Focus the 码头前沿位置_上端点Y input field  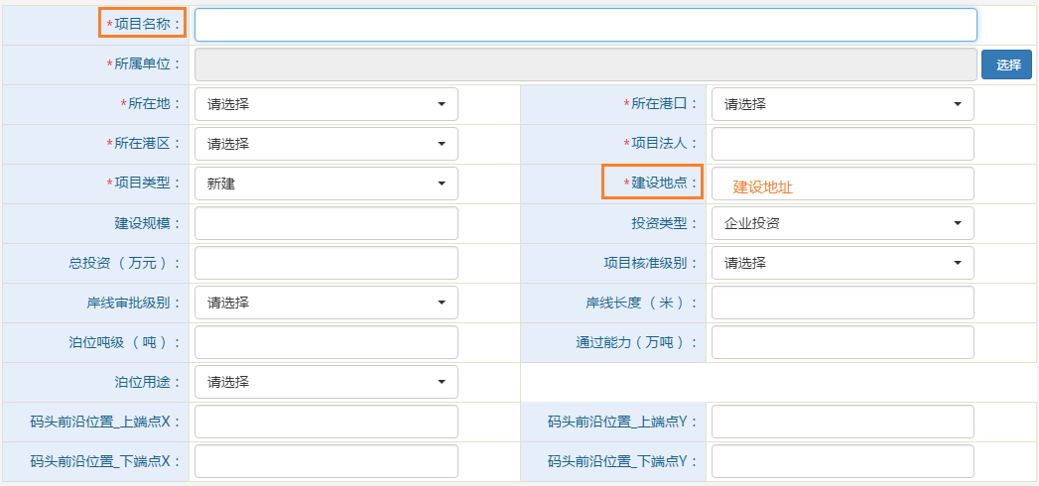[x=842, y=422]
